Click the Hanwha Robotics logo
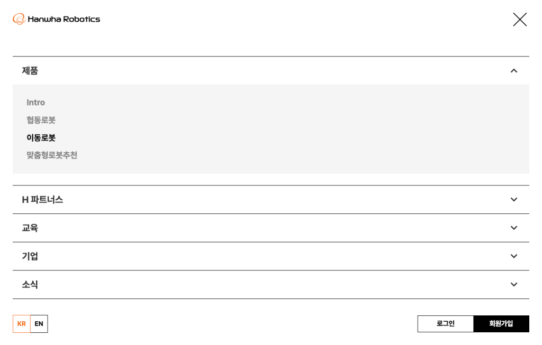The image size is (542, 345). 57,20
